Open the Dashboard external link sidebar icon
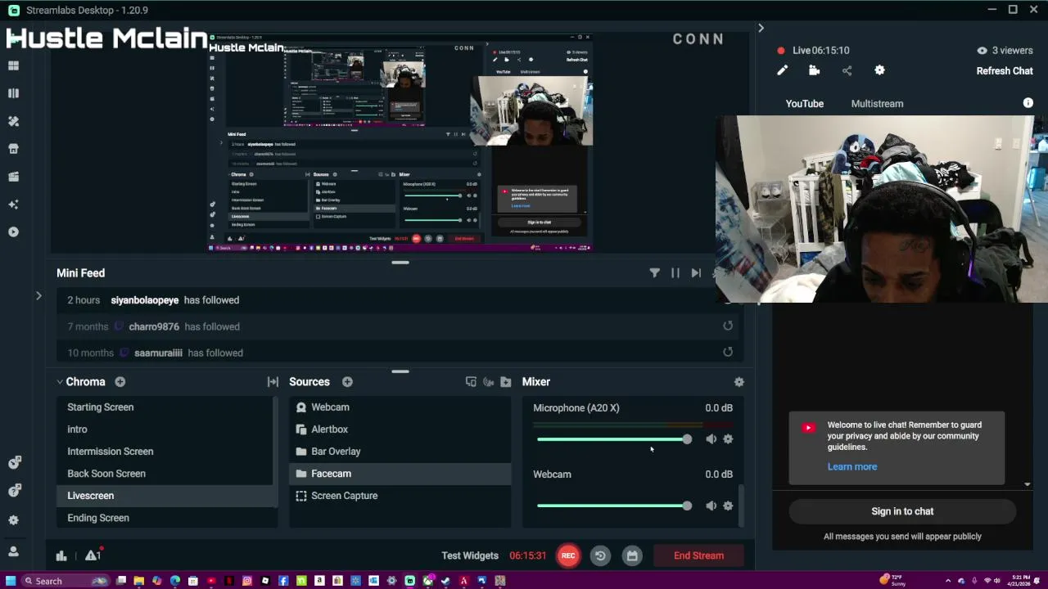The height and width of the screenshot is (589, 1048). 14,463
